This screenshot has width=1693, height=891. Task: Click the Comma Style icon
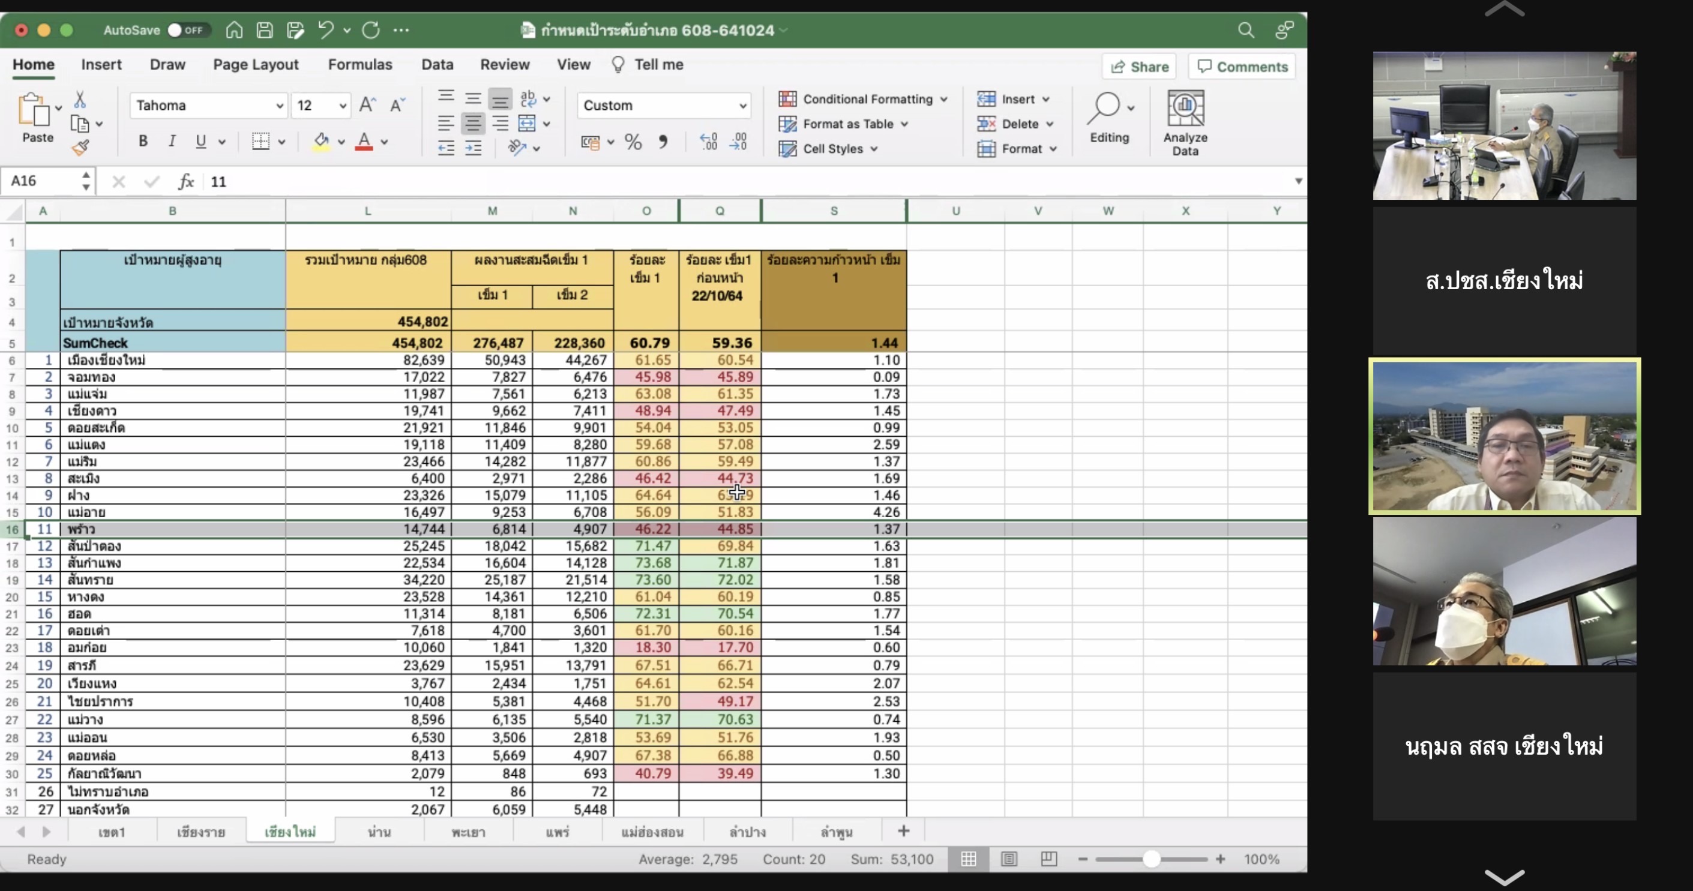pos(663,142)
